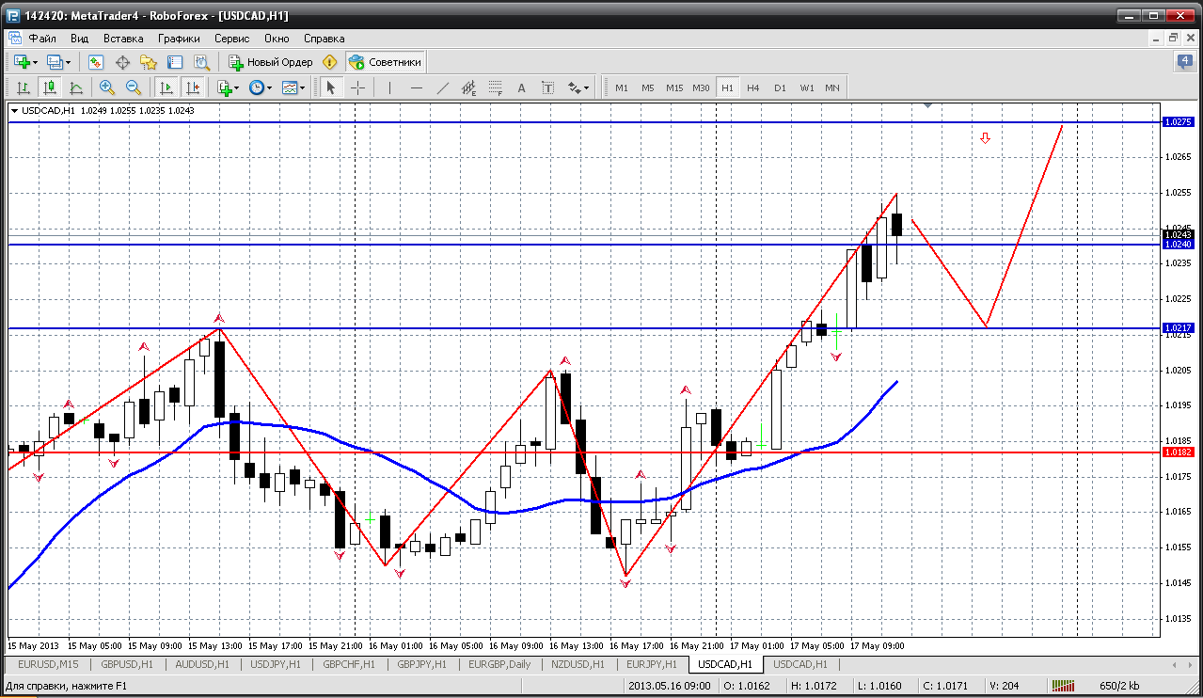Open the Market Watch window icon
This screenshot has width=1203, height=698.
tap(96, 62)
